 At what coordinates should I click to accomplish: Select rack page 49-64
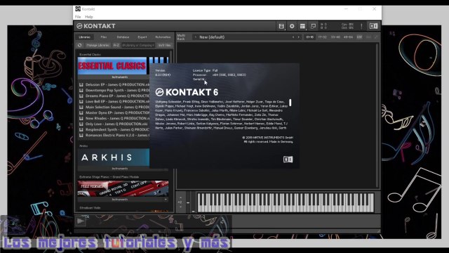coord(348,37)
